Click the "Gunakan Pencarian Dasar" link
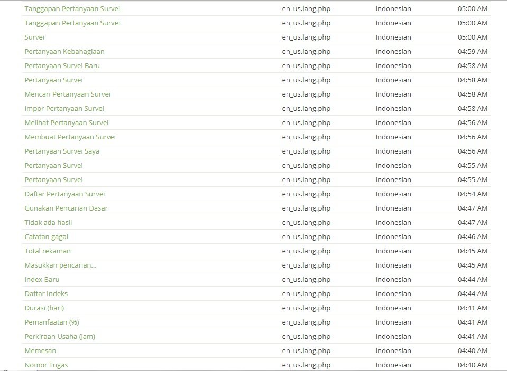 tap(66, 208)
